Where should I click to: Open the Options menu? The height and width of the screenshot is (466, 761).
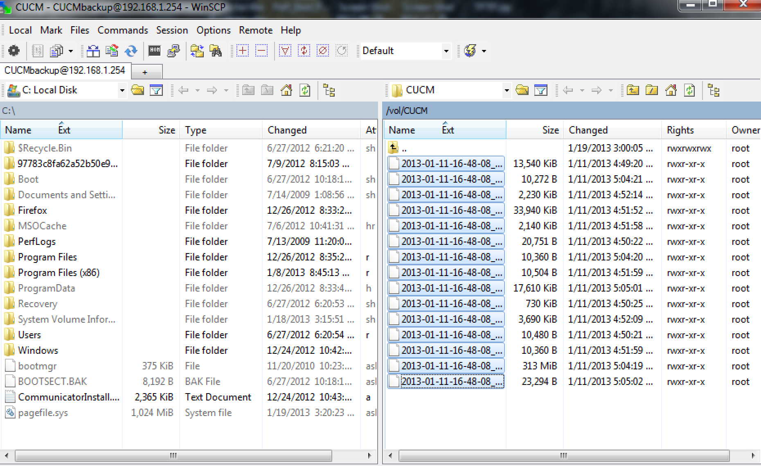[x=214, y=30]
